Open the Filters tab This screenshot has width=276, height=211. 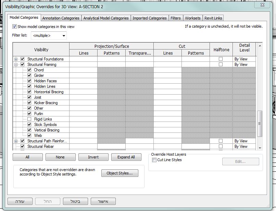(x=175, y=18)
